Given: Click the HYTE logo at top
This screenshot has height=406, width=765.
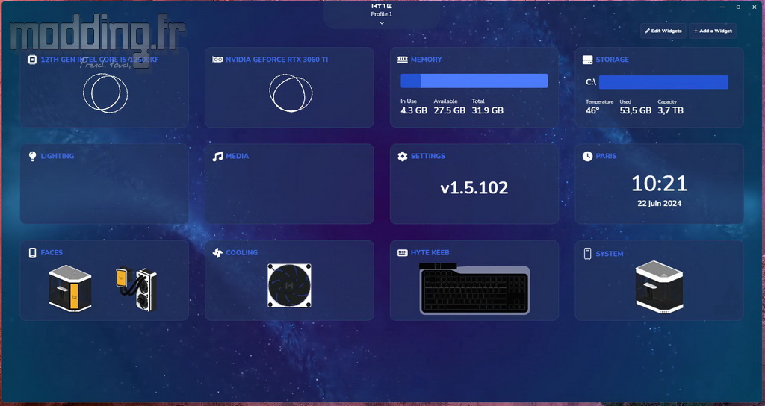Looking at the screenshot, I should 382,6.
